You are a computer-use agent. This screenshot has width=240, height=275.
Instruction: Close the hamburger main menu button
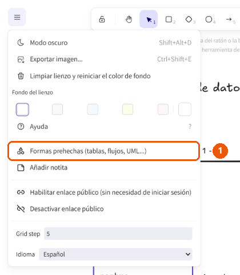17,17
